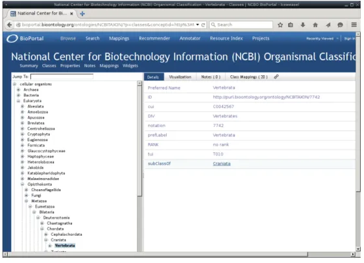The height and width of the screenshot is (263, 364).
Task: Open the ontology Classes sub-tab
Action: 49,66
